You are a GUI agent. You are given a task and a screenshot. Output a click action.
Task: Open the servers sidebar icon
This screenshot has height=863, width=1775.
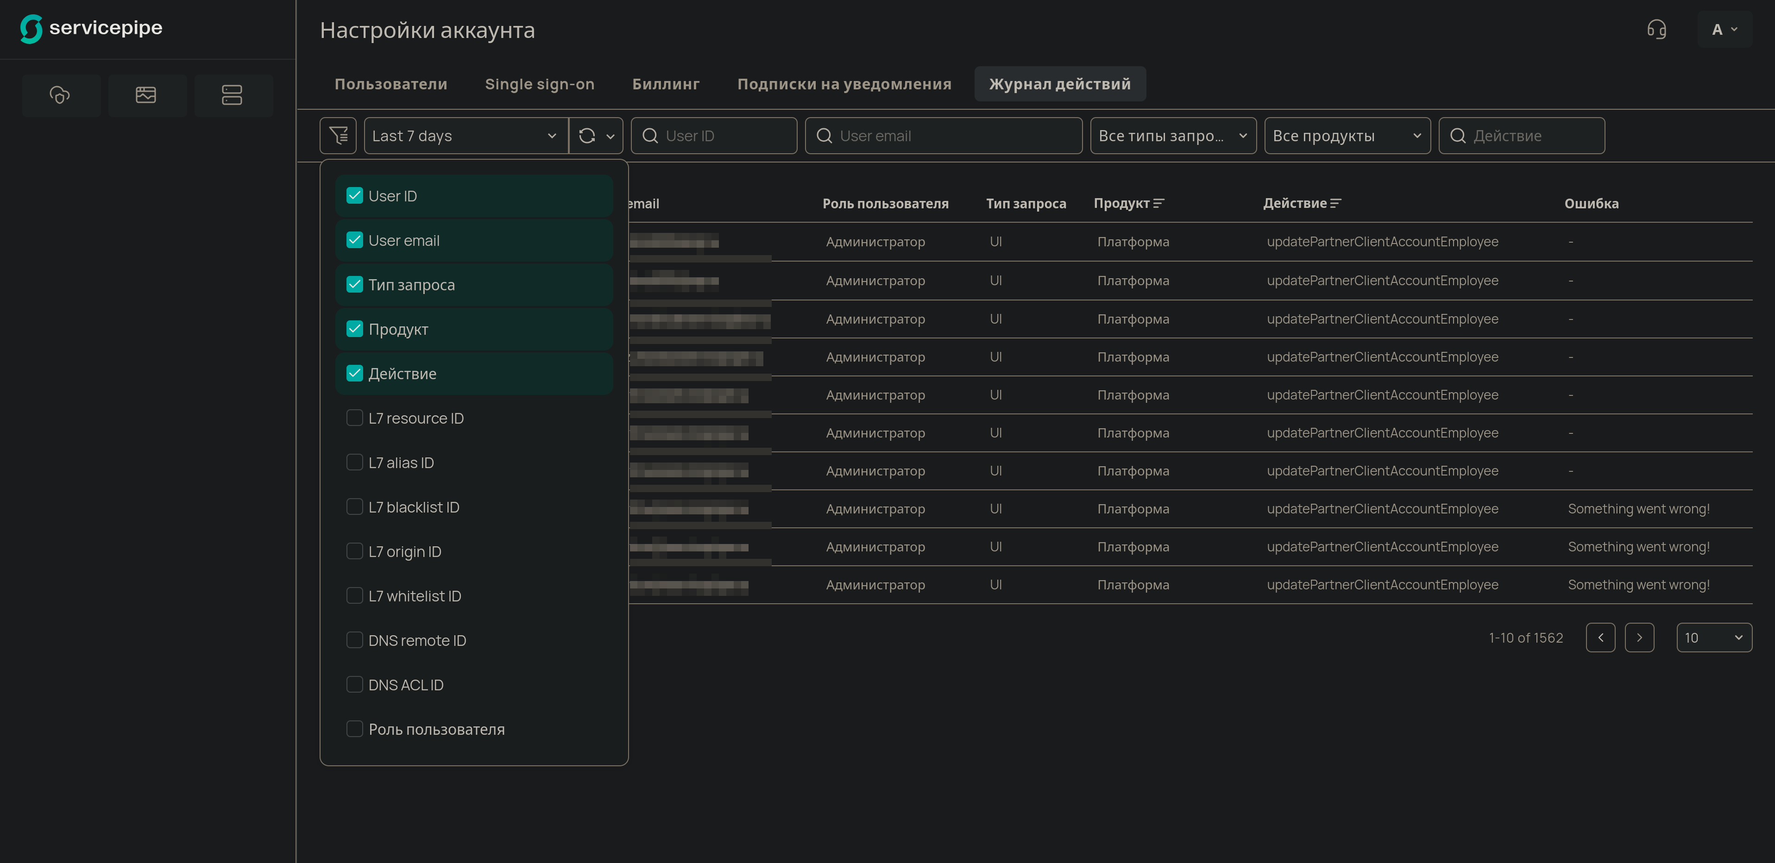pyautogui.click(x=232, y=95)
